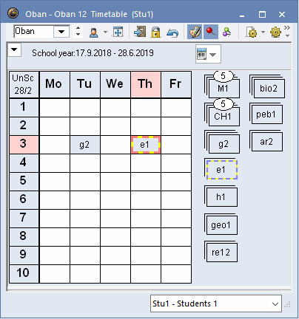Open the Oban class dropdown arrow
Screen dimensions: 299x319
coord(61,32)
